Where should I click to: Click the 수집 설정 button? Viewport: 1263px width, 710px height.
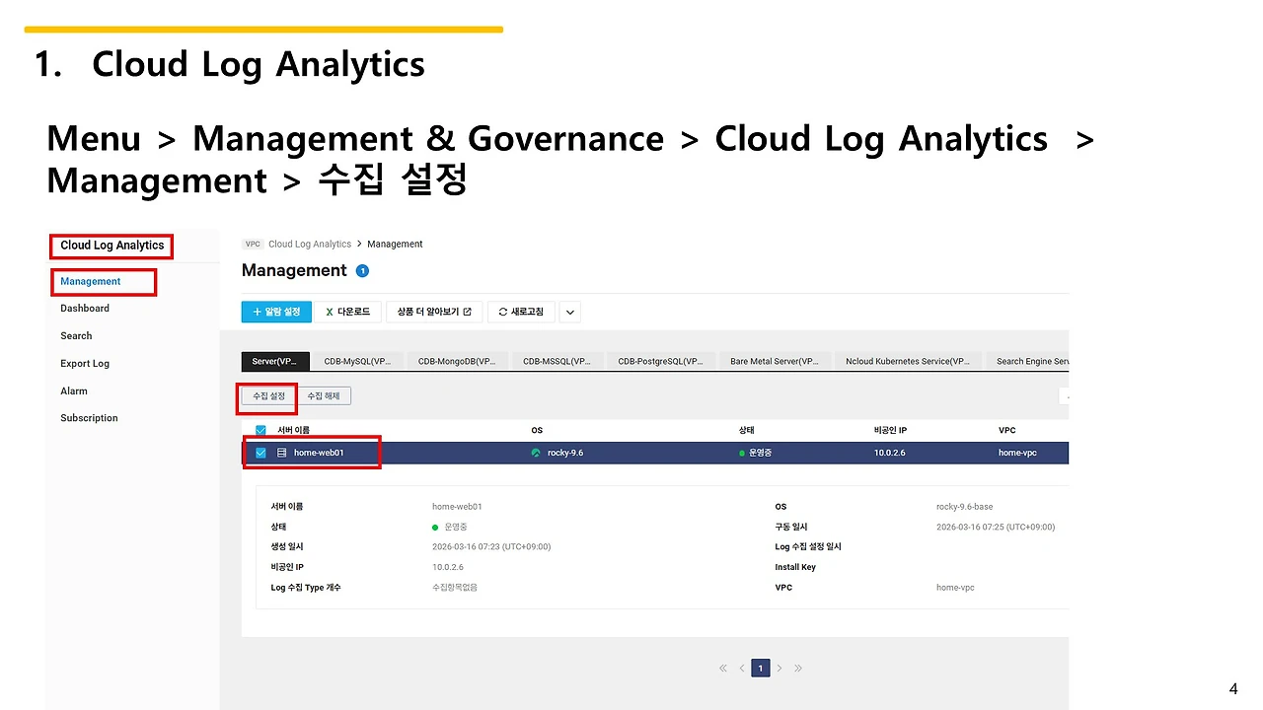click(269, 396)
